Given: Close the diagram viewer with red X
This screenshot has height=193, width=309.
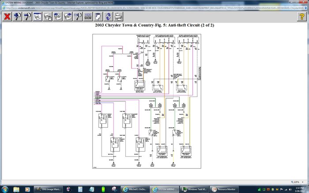Looking at the screenshot, I should tap(7, 16).
